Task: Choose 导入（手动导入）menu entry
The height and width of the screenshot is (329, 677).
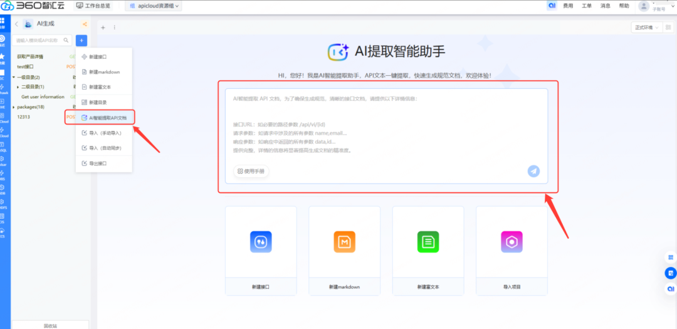Action: 103,133
